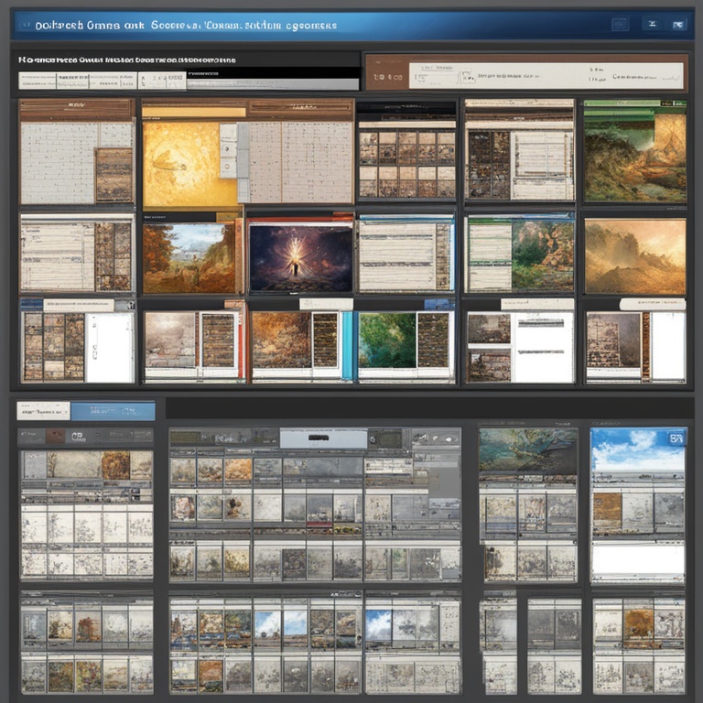Click the leftmost title bar button at top right
Image resolution: width=703 pixels, height=703 pixels.
(x=620, y=24)
